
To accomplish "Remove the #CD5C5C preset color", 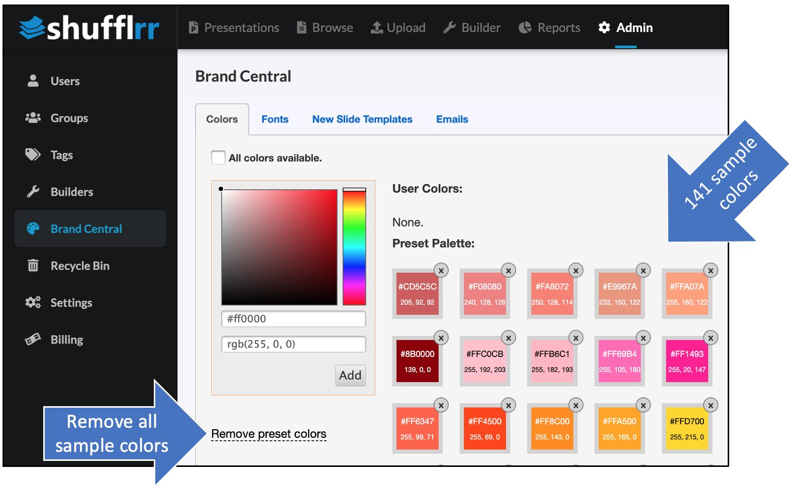I will 441,271.
